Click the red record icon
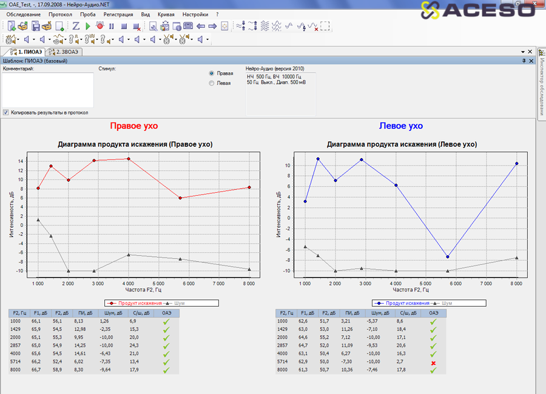This screenshot has height=394, width=546. coord(99,26)
